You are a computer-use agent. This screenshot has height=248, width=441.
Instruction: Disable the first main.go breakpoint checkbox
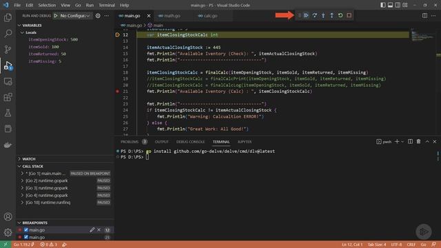pos(26,230)
